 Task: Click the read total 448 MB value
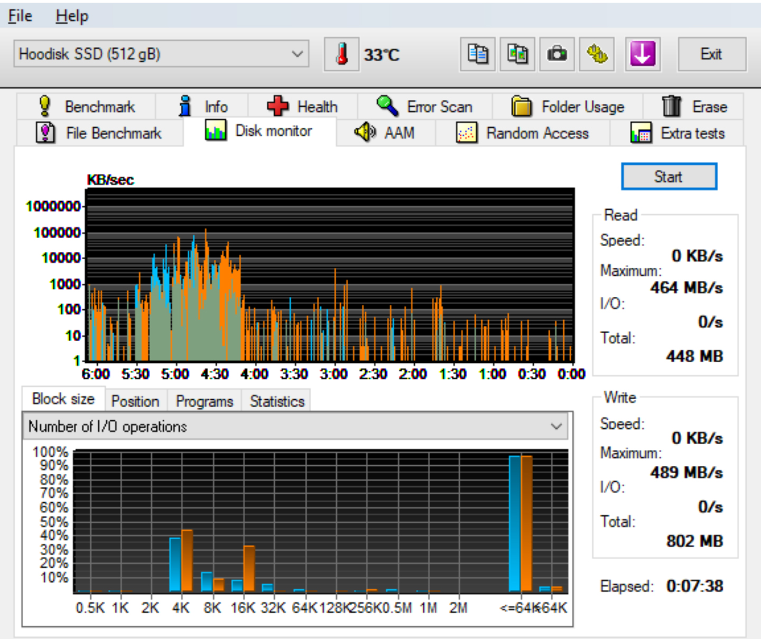click(694, 356)
